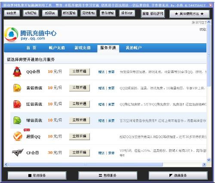This screenshot has height=183, width=215.
Task: Click the 索要 link for 红钻贵族
Action: click(x=111, y=105)
